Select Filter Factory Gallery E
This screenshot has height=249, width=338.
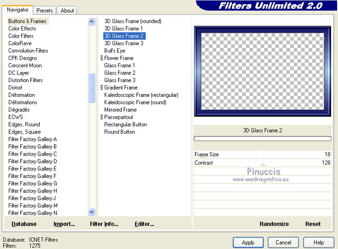[32, 169]
